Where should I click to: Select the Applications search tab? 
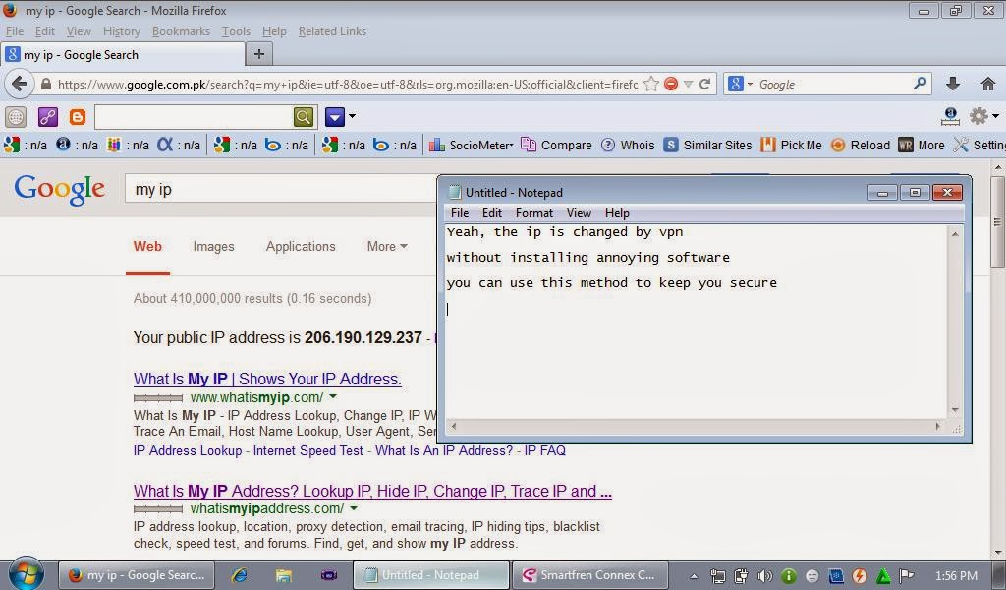(x=301, y=247)
